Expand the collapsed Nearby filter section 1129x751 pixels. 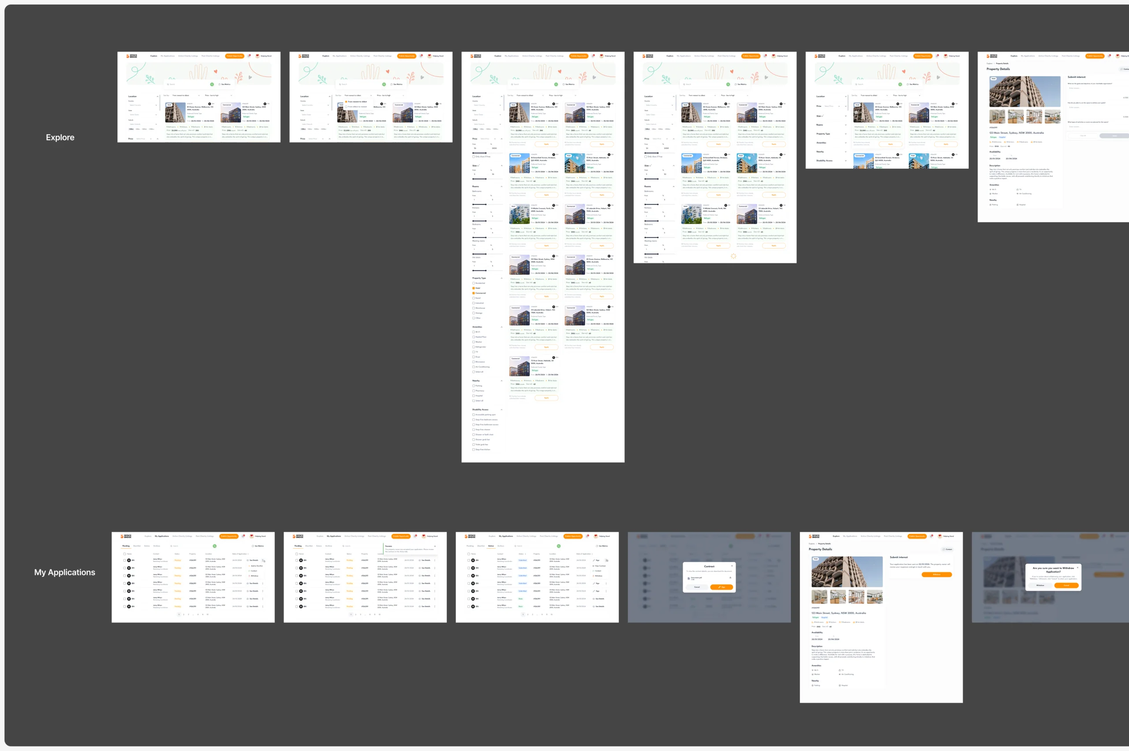(x=846, y=152)
